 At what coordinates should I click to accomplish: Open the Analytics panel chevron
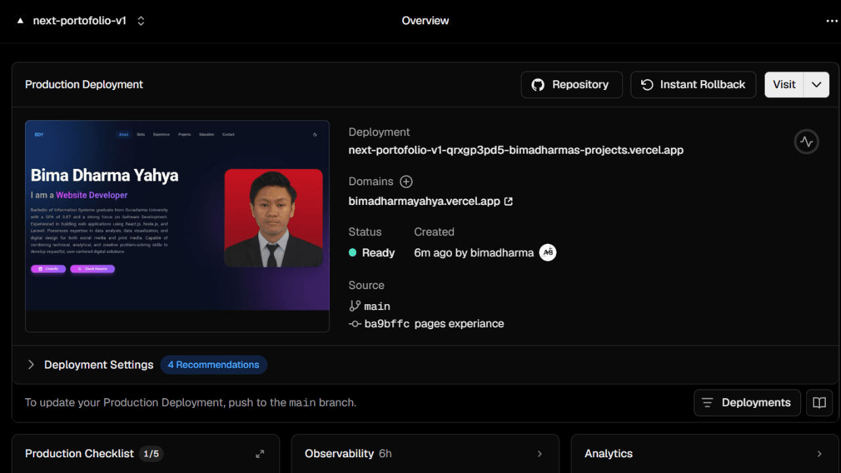click(x=819, y=454)
